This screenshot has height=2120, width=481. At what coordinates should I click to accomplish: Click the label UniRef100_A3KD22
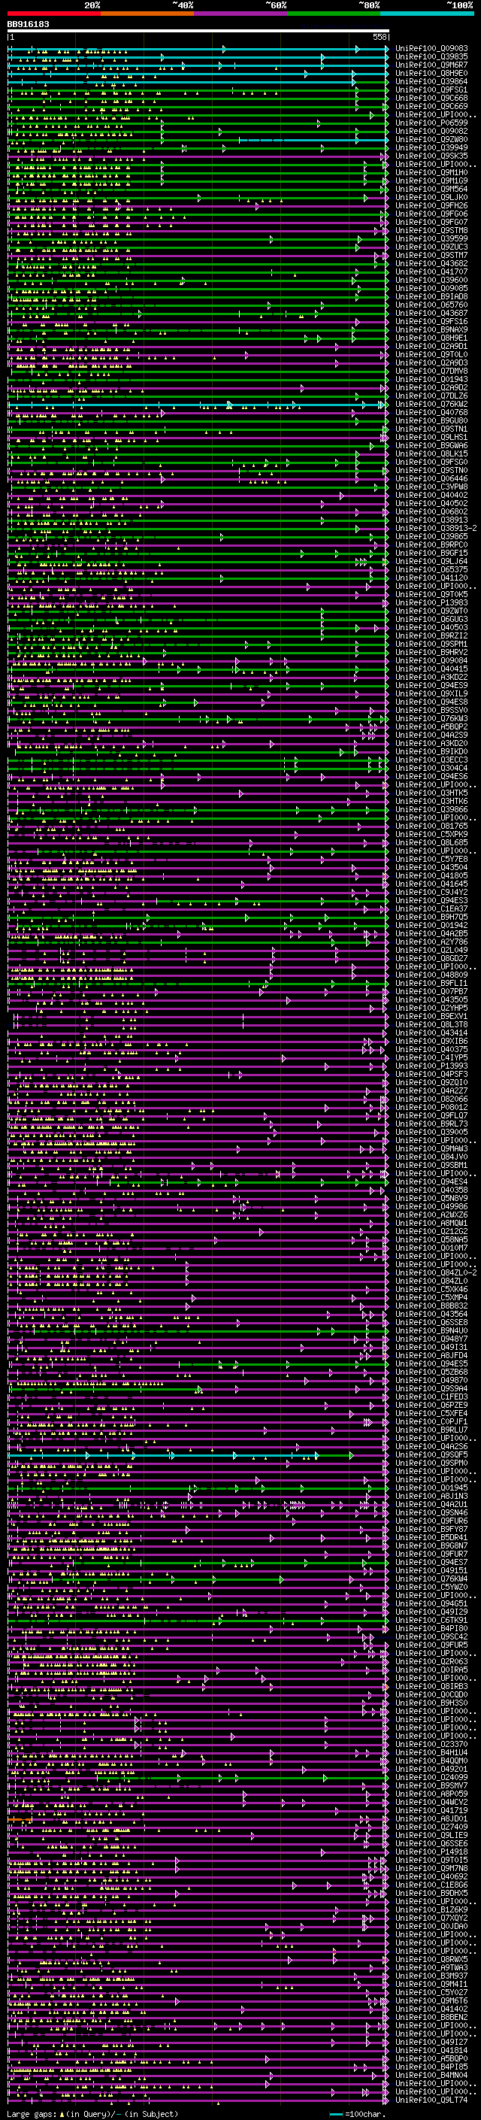click(431, 678)
